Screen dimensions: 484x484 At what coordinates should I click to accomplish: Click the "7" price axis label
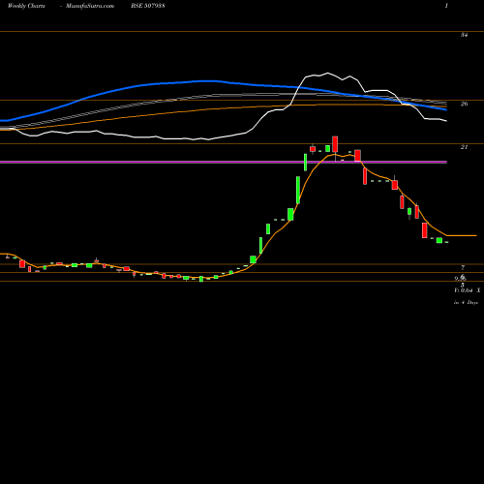tap(463, 267)
